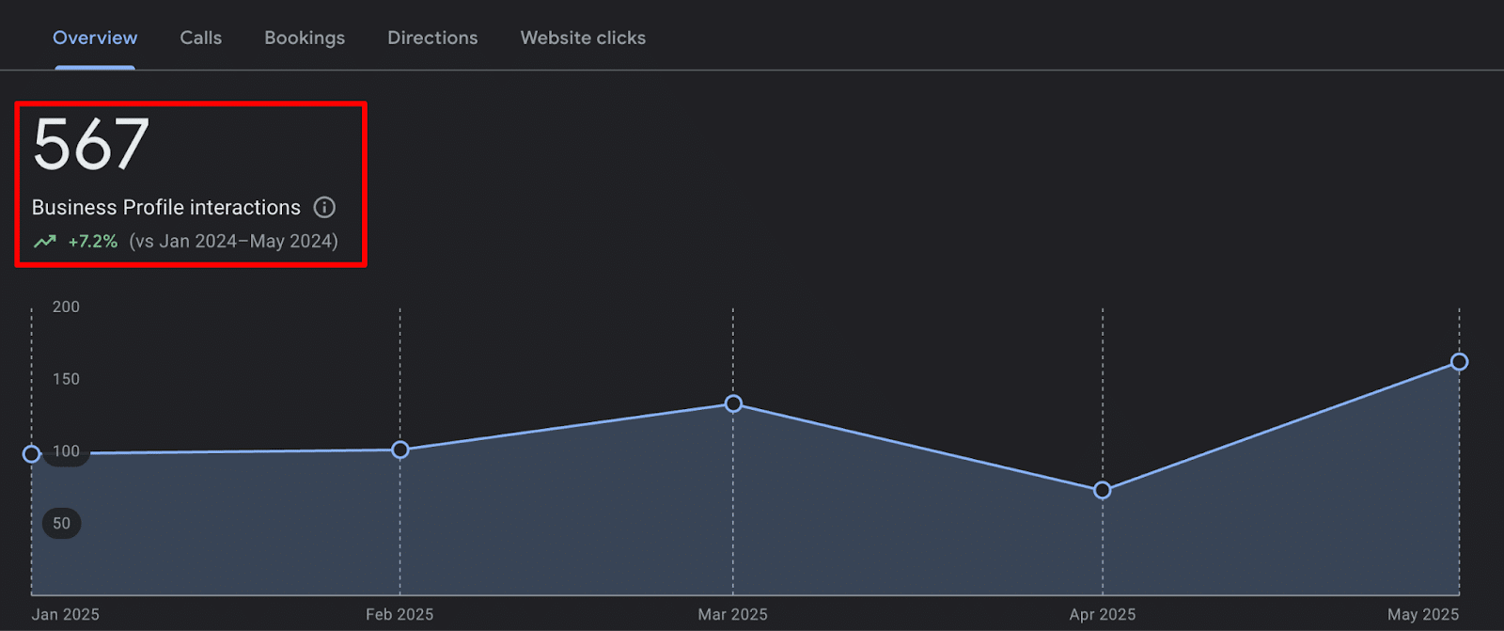This screenshot has width=1504, height=631.
Task: Click the Mar 2025 axis label
Action: [732, 614]
